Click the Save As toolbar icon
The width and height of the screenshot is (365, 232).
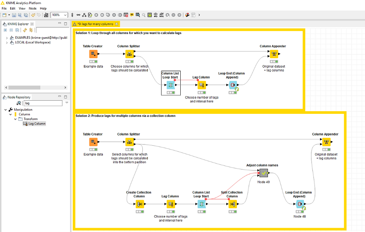click(20, 15)
